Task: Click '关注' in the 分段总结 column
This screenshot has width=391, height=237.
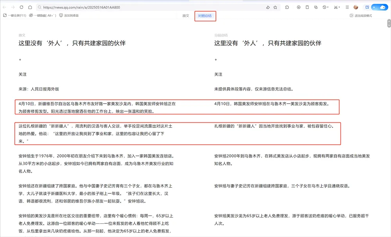Action: (x=218, y=74)
